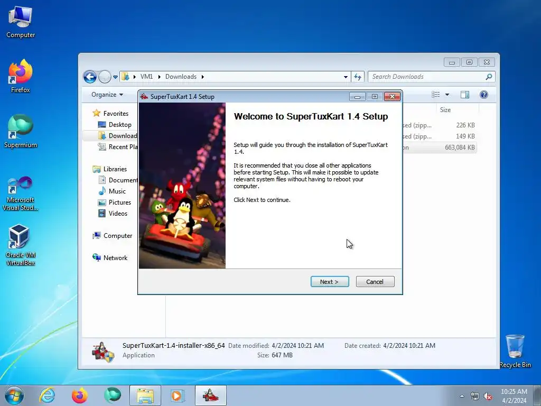Click Date created value in details pane
The image size is (541, 406).
click(x=409, y=346)
